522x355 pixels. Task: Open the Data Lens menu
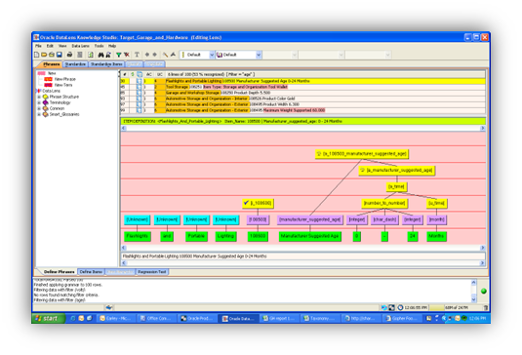(x=80, y=46)
